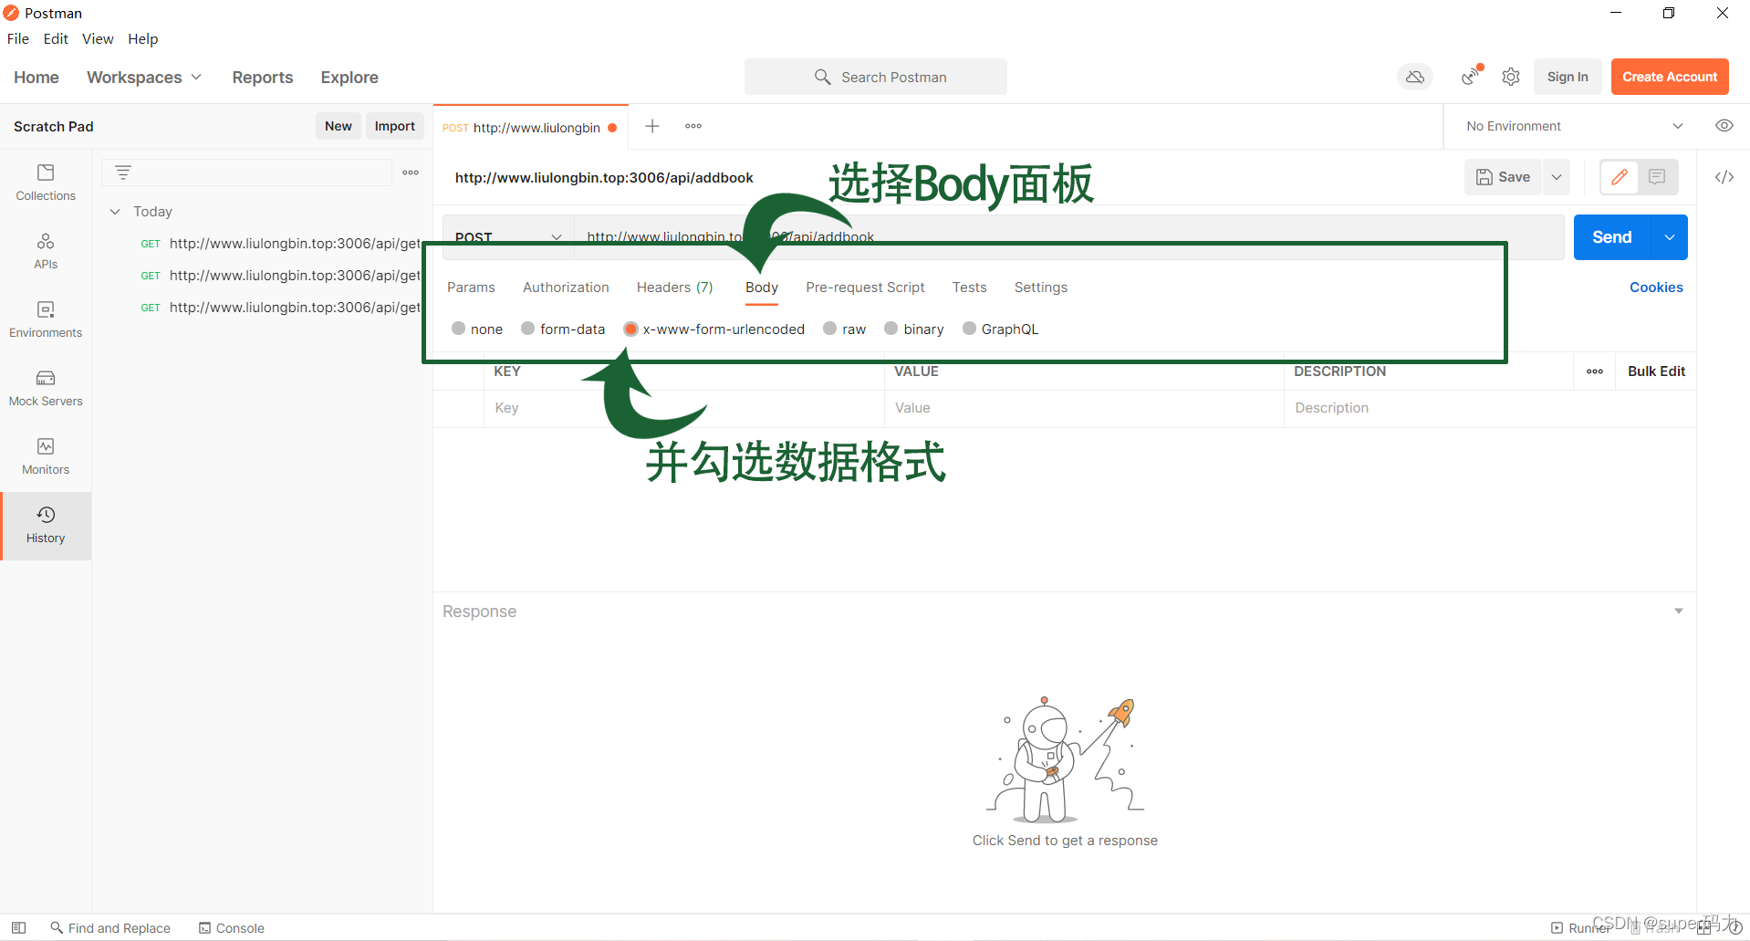
Task: Collapse the Response panel arrow
Action: point(1678,611)
